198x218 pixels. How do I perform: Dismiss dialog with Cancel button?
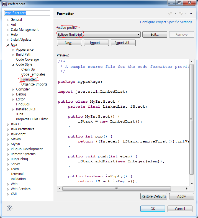click(x=180, y=209)
